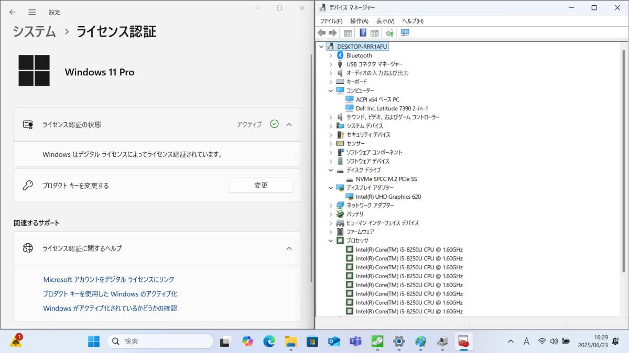
Task: Click the Bluetooth category icon in device tree
Action: [x=340, y=55]
